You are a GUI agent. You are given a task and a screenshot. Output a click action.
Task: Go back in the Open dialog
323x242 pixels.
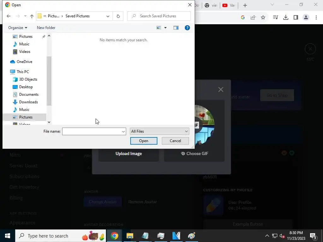[9, 16]
